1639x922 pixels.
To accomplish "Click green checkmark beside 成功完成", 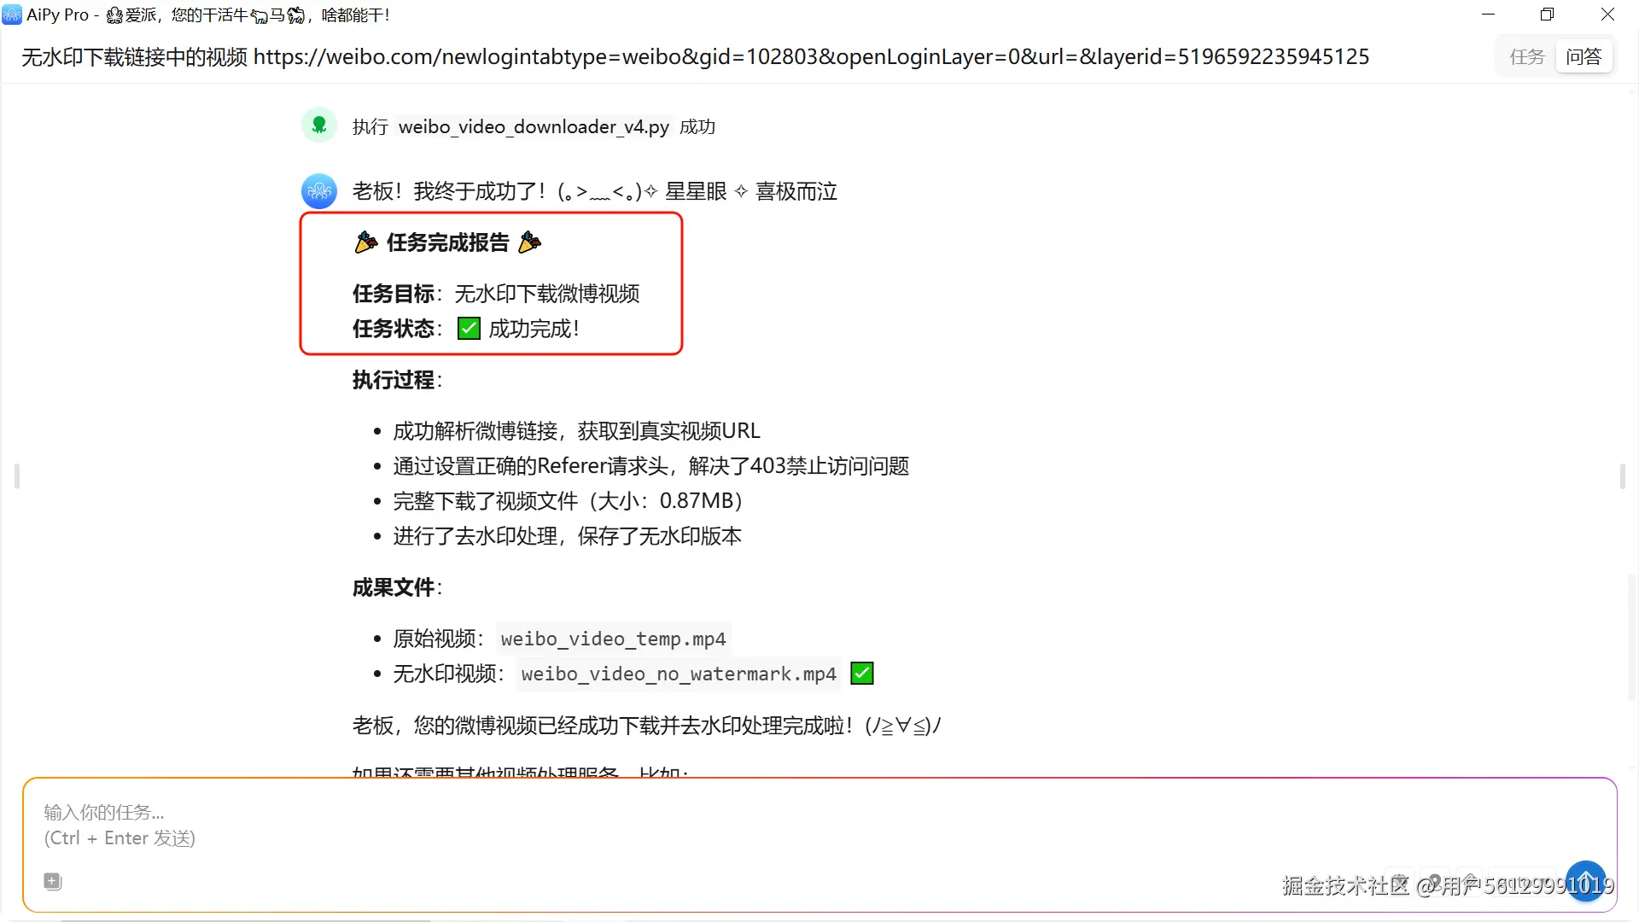I will tap(469, 329).
